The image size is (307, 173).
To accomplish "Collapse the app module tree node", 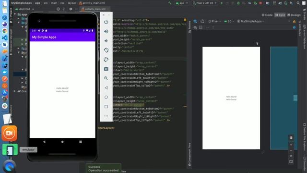I will point(15,14).
